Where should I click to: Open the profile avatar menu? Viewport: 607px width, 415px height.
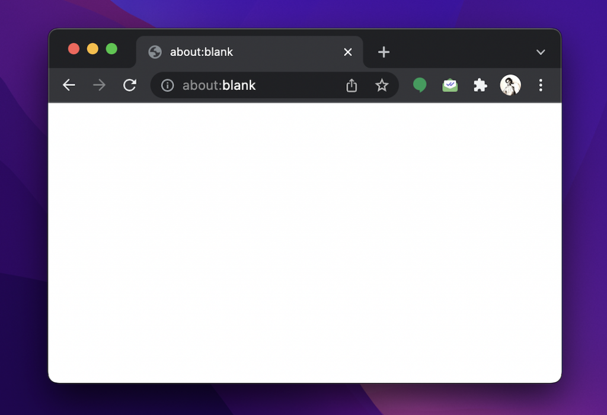point(510,85)
